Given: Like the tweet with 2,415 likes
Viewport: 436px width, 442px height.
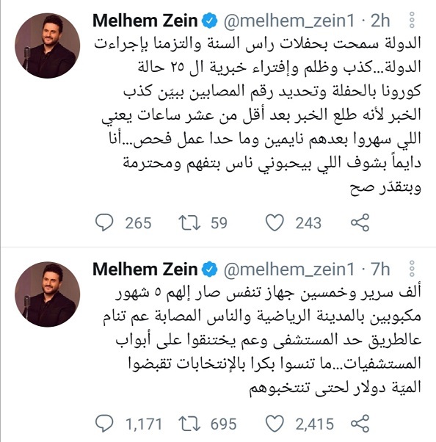Looking at the screenshot, I should tap(275, 424).
